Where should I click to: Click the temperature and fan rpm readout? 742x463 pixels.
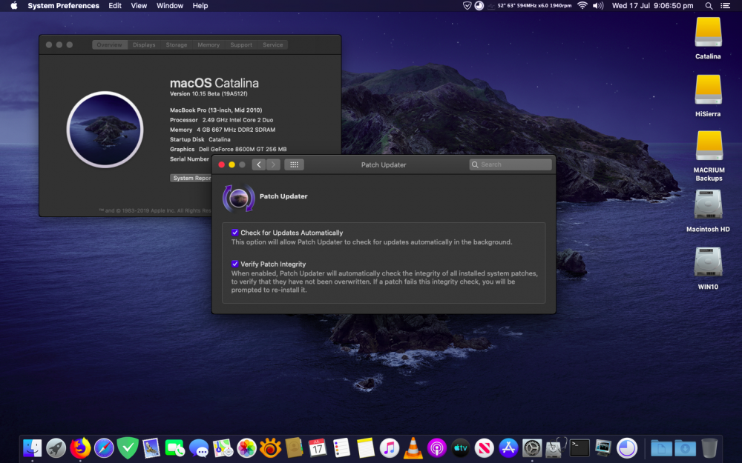point(533,6)
